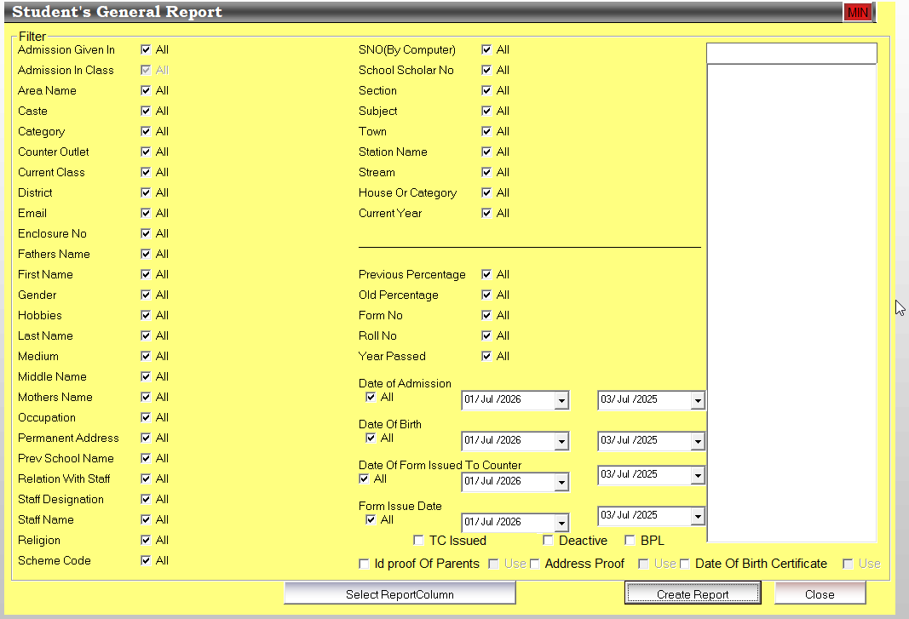
Task: Check Id proof Of Parents
Action: click(x=364, y=564)
